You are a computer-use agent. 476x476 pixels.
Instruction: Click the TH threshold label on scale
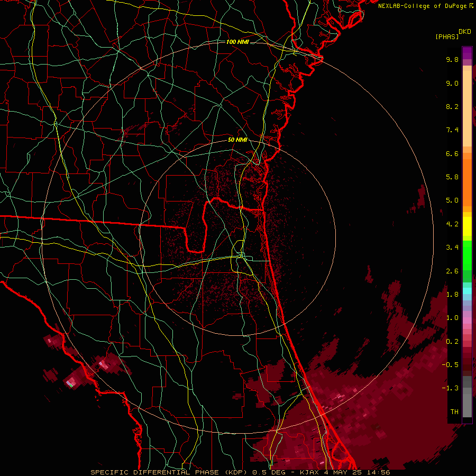454,412
